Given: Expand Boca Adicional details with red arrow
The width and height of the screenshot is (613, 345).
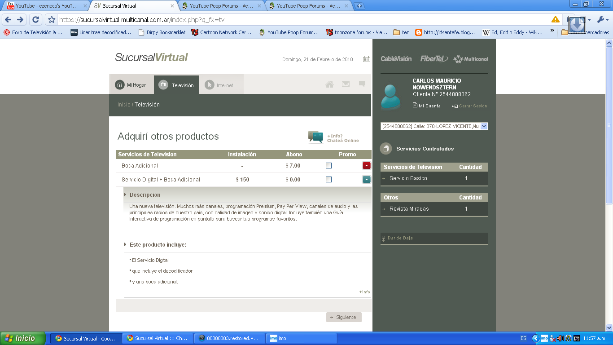Looking at the screenshot, I should coord(367,166).
